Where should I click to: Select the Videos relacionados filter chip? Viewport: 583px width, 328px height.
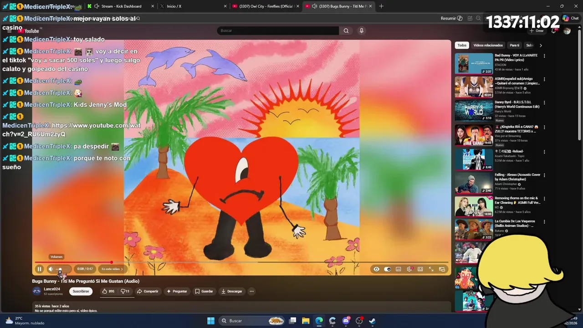(x=488, y=45)
